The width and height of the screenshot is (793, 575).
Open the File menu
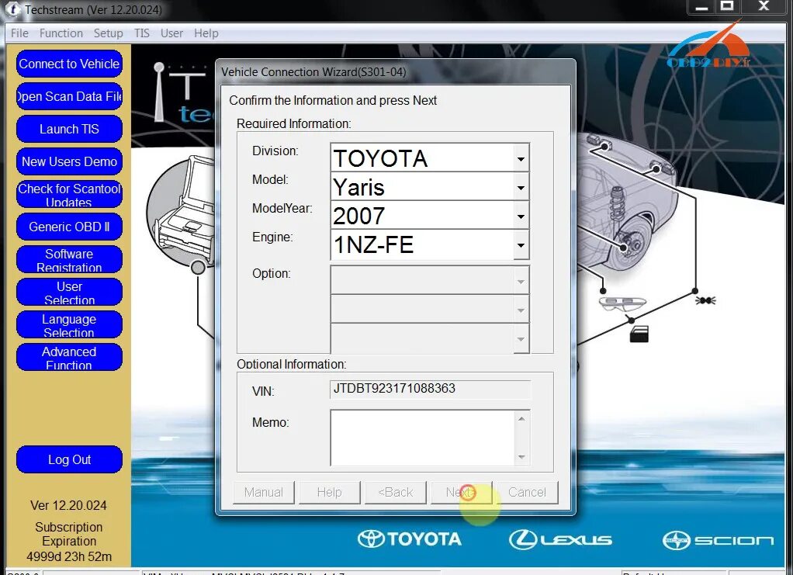(x=19, y=33)
